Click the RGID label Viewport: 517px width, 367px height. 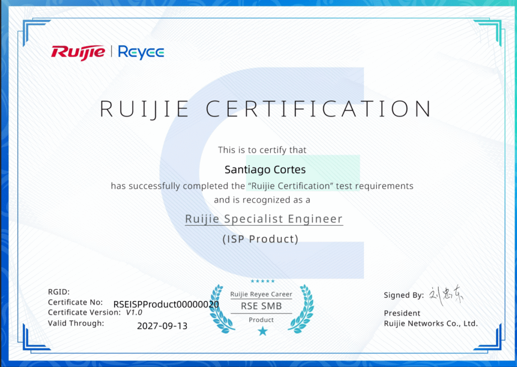coord(59,292)
